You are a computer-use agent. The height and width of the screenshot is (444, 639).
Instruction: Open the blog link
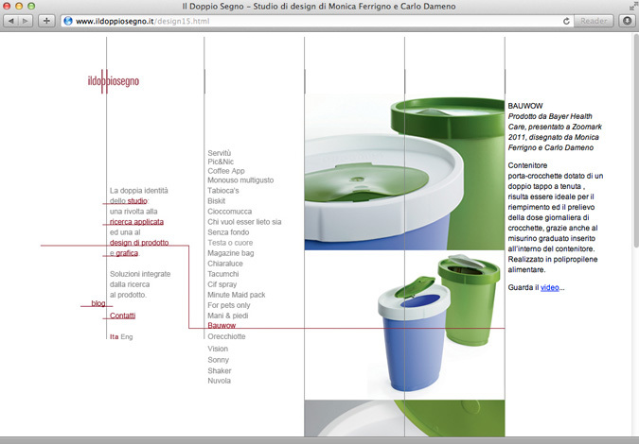98,303
